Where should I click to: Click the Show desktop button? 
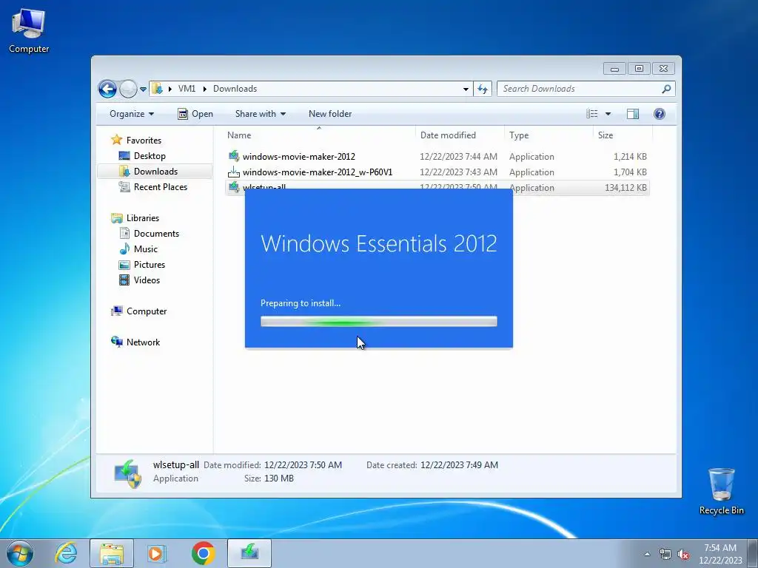pos(753,553)
